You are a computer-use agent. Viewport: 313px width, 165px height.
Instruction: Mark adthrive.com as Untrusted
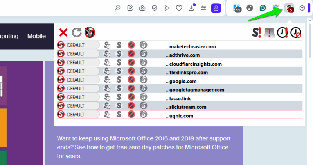pyautogui.click(x=131, y=55)
